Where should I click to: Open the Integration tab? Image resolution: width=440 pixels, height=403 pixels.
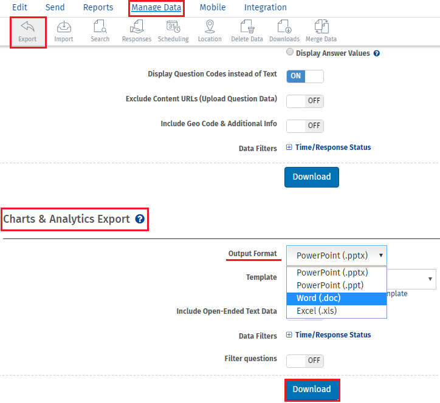[265, 7]
